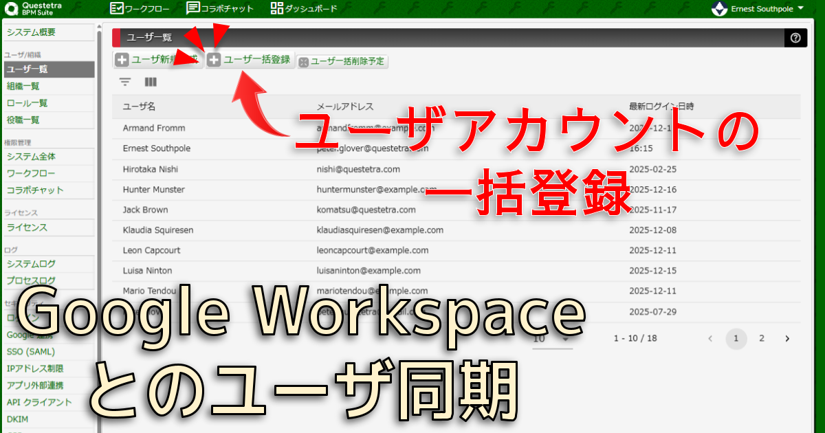Expand the Ernest Southpole account dropdown arrow
The image size is (825, 433).
pos(801,9)
